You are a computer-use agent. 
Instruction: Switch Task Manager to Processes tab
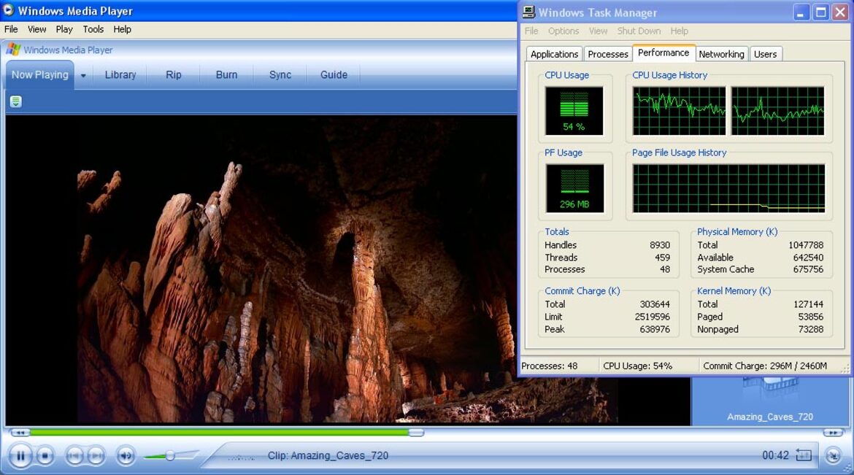tap(608, 54)
